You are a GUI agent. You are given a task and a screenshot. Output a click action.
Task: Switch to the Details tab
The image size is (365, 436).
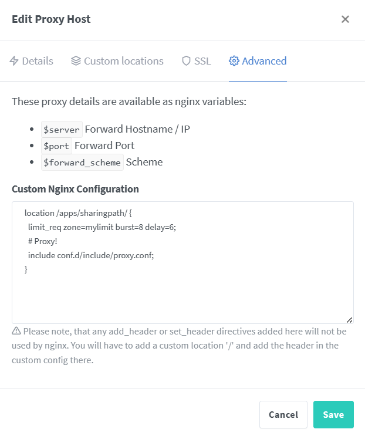31,61
